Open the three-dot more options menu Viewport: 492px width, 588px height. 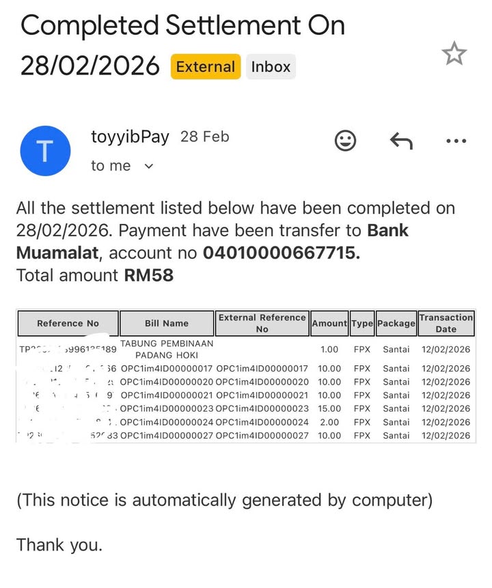tap(455, 141)
